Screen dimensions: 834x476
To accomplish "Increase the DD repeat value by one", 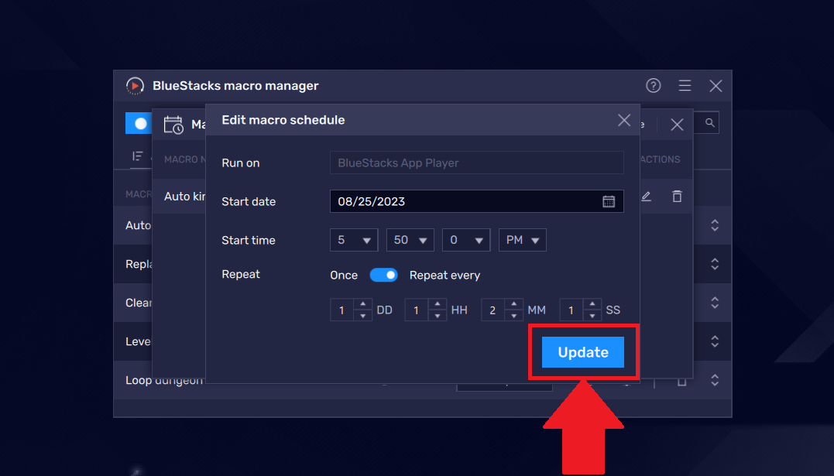I will (362, 305).
